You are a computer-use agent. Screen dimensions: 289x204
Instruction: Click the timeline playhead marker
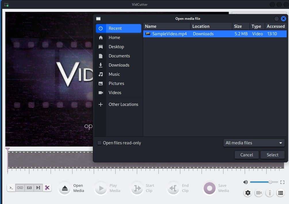click(7, 149)
